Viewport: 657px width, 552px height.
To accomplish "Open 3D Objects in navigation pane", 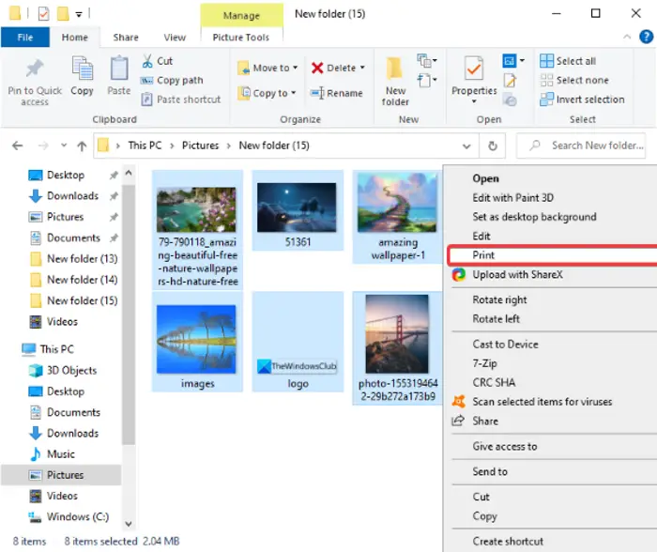I will [63, 370].
